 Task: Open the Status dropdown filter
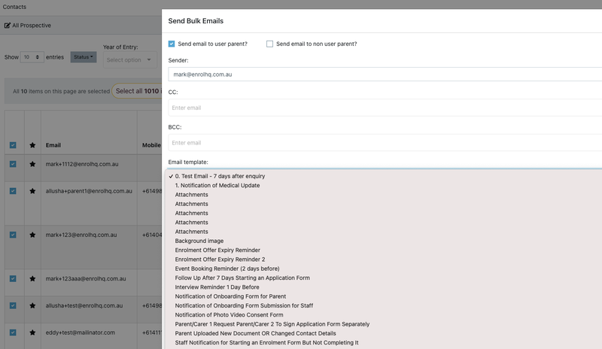(84, 56)
